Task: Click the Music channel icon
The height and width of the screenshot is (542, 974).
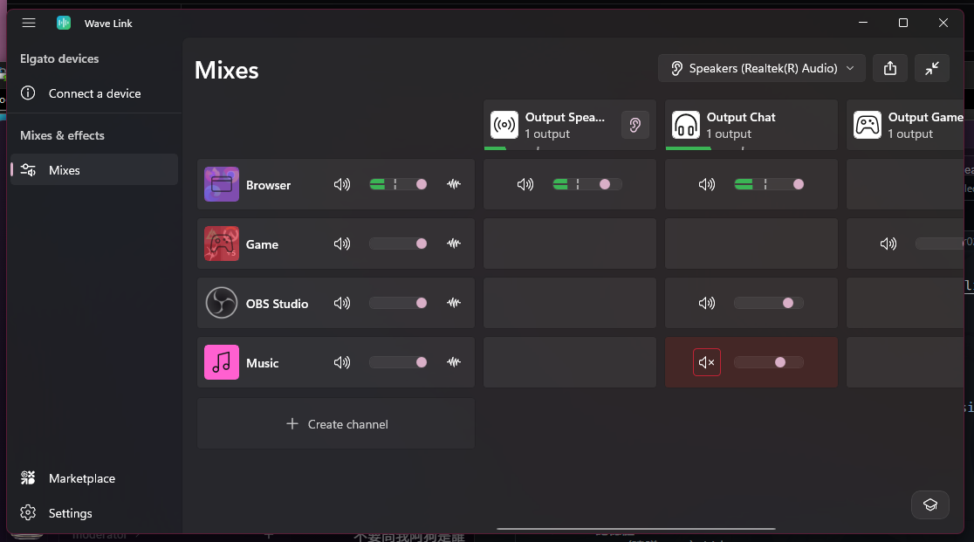Action: tap(221, 362)
